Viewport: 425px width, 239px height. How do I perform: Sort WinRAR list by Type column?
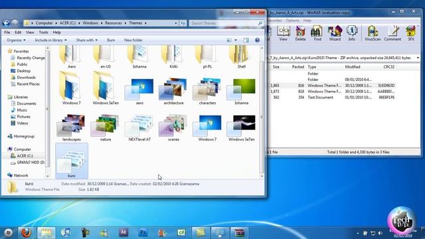311,67
